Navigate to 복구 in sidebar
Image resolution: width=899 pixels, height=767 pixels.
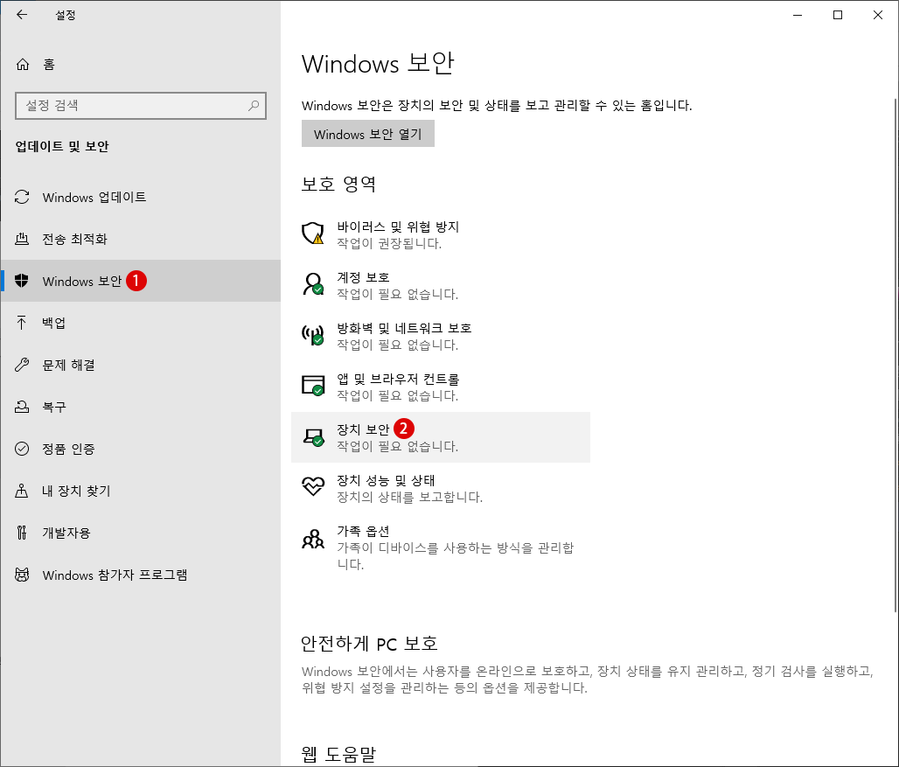(141, 407)
